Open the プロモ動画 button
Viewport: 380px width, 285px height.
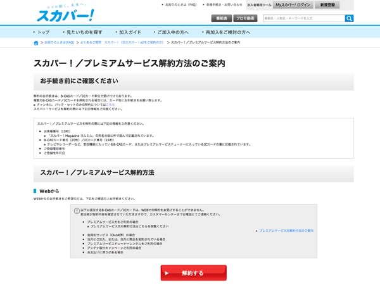click(x=245, y=18)
